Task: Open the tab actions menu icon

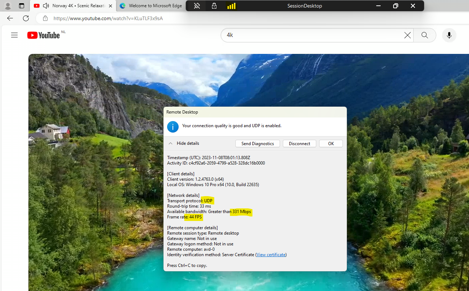Action: tap(22, 6)
